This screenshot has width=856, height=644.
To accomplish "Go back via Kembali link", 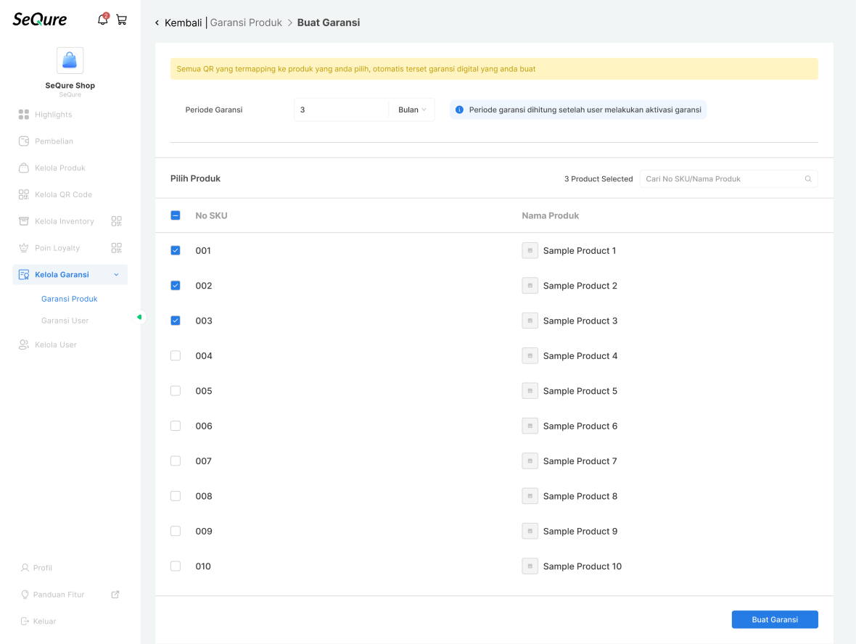I will (x=183, y=22).
